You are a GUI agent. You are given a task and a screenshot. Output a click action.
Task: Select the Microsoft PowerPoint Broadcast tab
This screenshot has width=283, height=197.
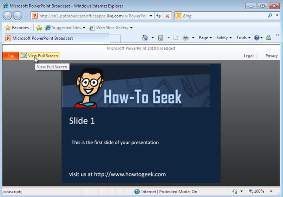pyautogui.click(x=57, y=38)
